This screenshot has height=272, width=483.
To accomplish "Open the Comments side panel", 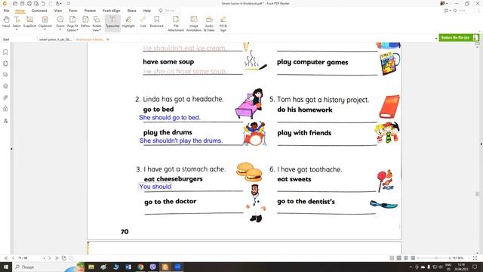I will [x=5, y=75].
